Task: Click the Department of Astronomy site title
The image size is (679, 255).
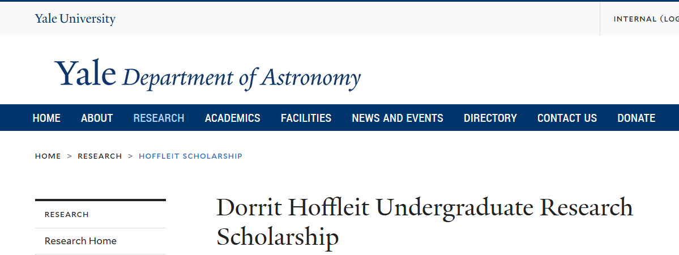Action: point(241,78)
